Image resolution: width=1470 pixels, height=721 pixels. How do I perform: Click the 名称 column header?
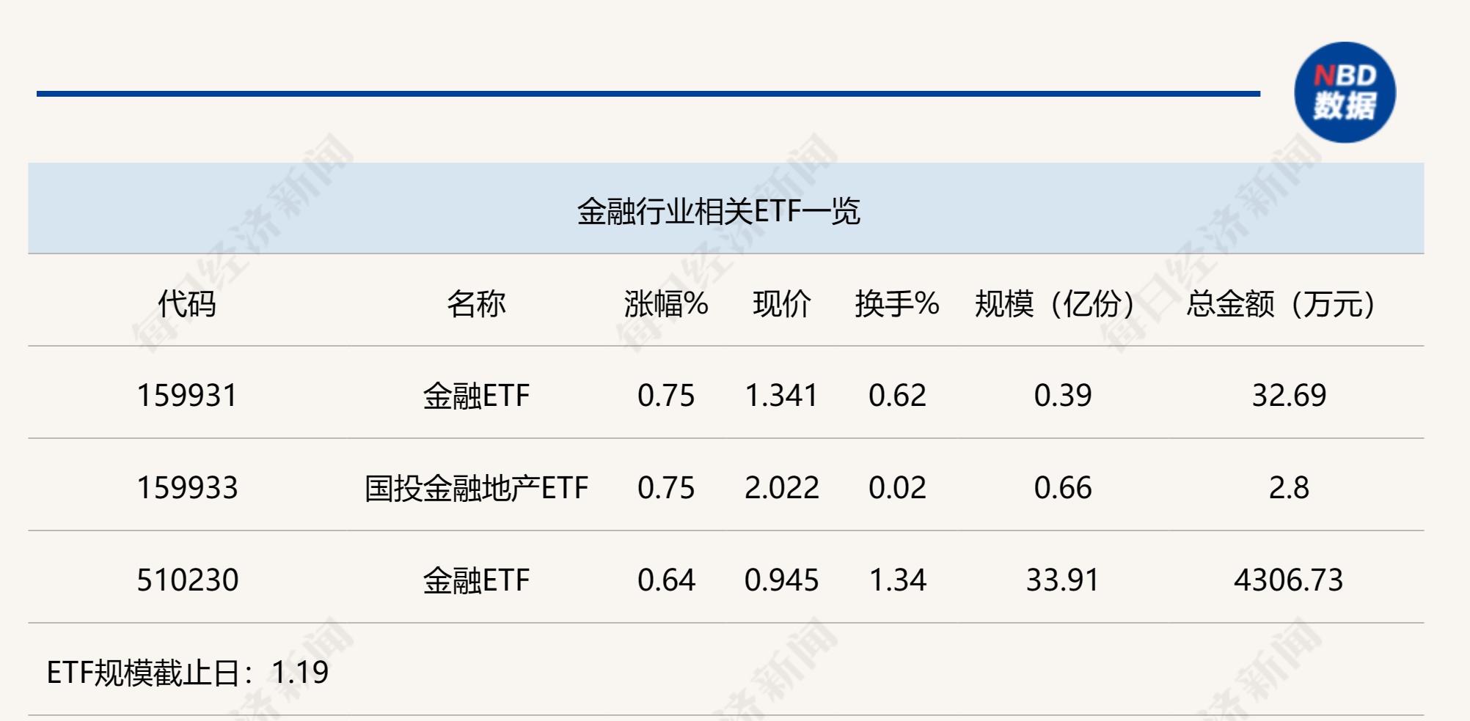pos(476,303)
